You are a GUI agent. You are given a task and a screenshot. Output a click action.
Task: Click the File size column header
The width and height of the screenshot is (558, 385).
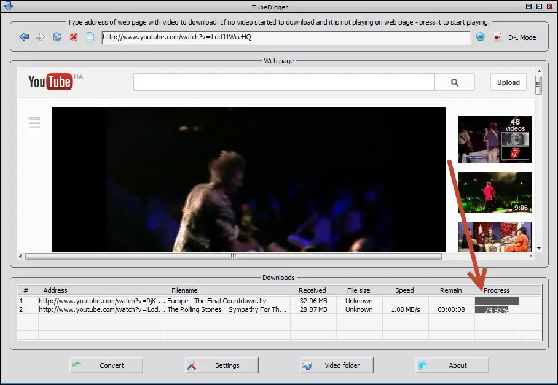[x=359, y=290]
